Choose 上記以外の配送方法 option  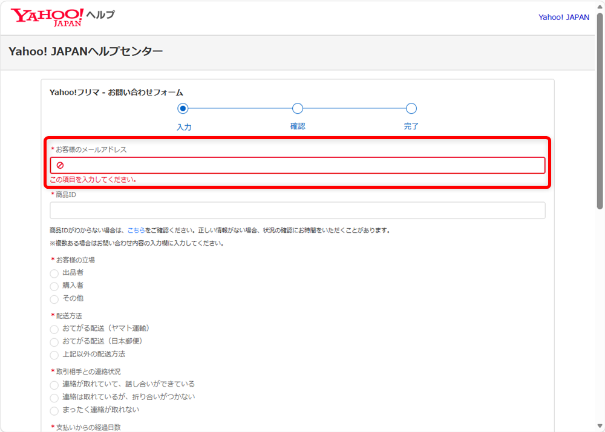(54, 355)
